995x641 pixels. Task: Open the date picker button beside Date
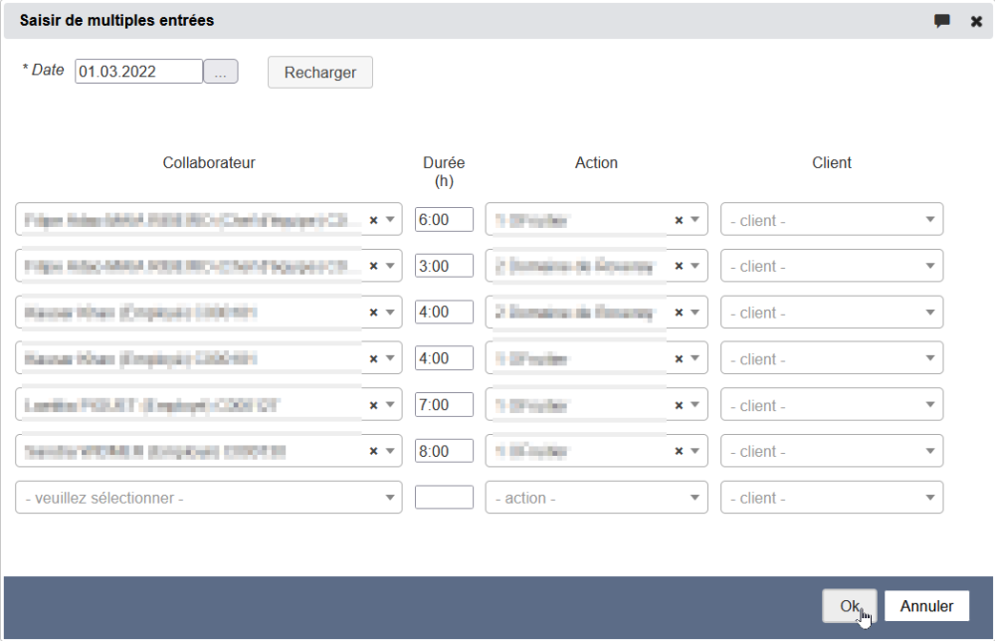point(220,72)
